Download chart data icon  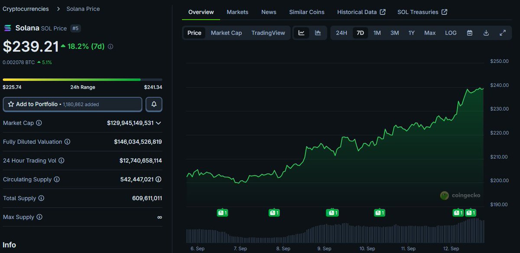click(x=486, y=33)
